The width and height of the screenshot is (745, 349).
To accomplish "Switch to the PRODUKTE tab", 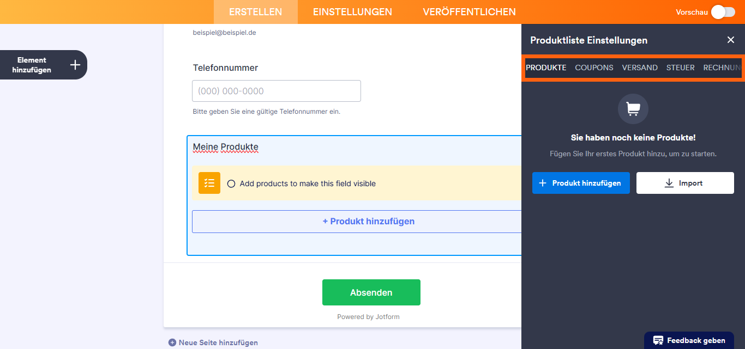I will [x=546, y=67].
